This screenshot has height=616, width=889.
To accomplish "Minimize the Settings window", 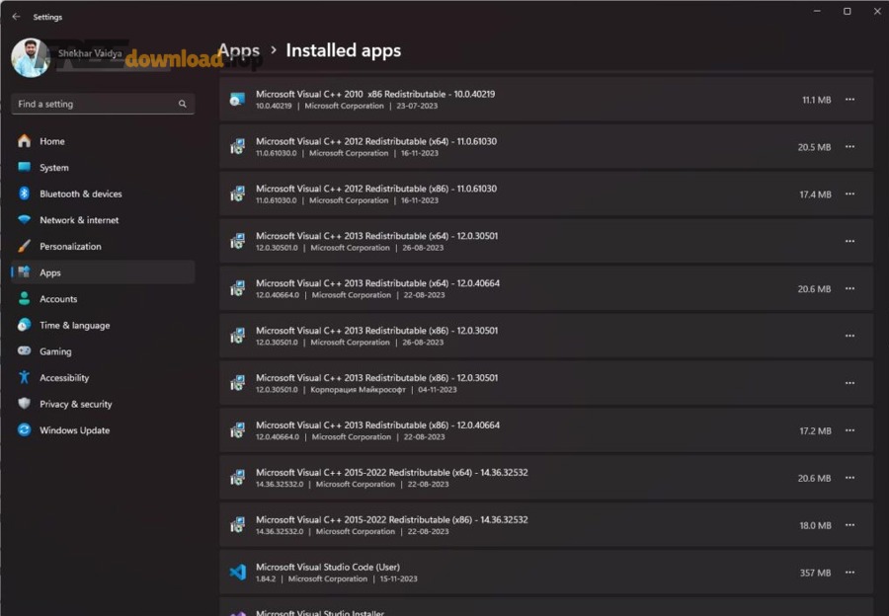I will click(x=817, y=11).
